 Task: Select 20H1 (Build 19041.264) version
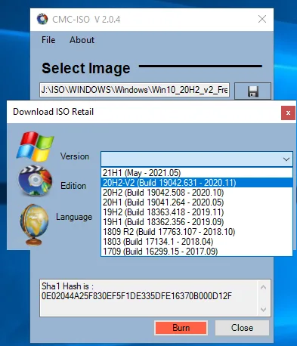pyautogui.click(x=196, y=202)
